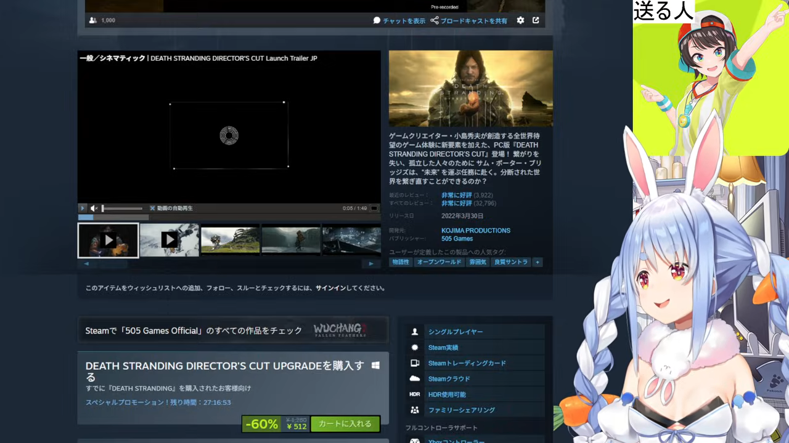789x443 pixels.
Task: Click the single-player person icon
Action: (x=415, y=332)
